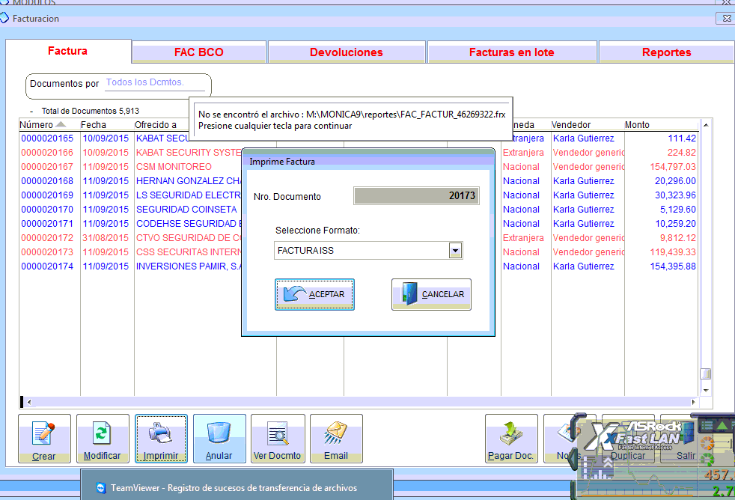Click the Anular trash button
Screen dimensions: 735x500
pos(219,439)
